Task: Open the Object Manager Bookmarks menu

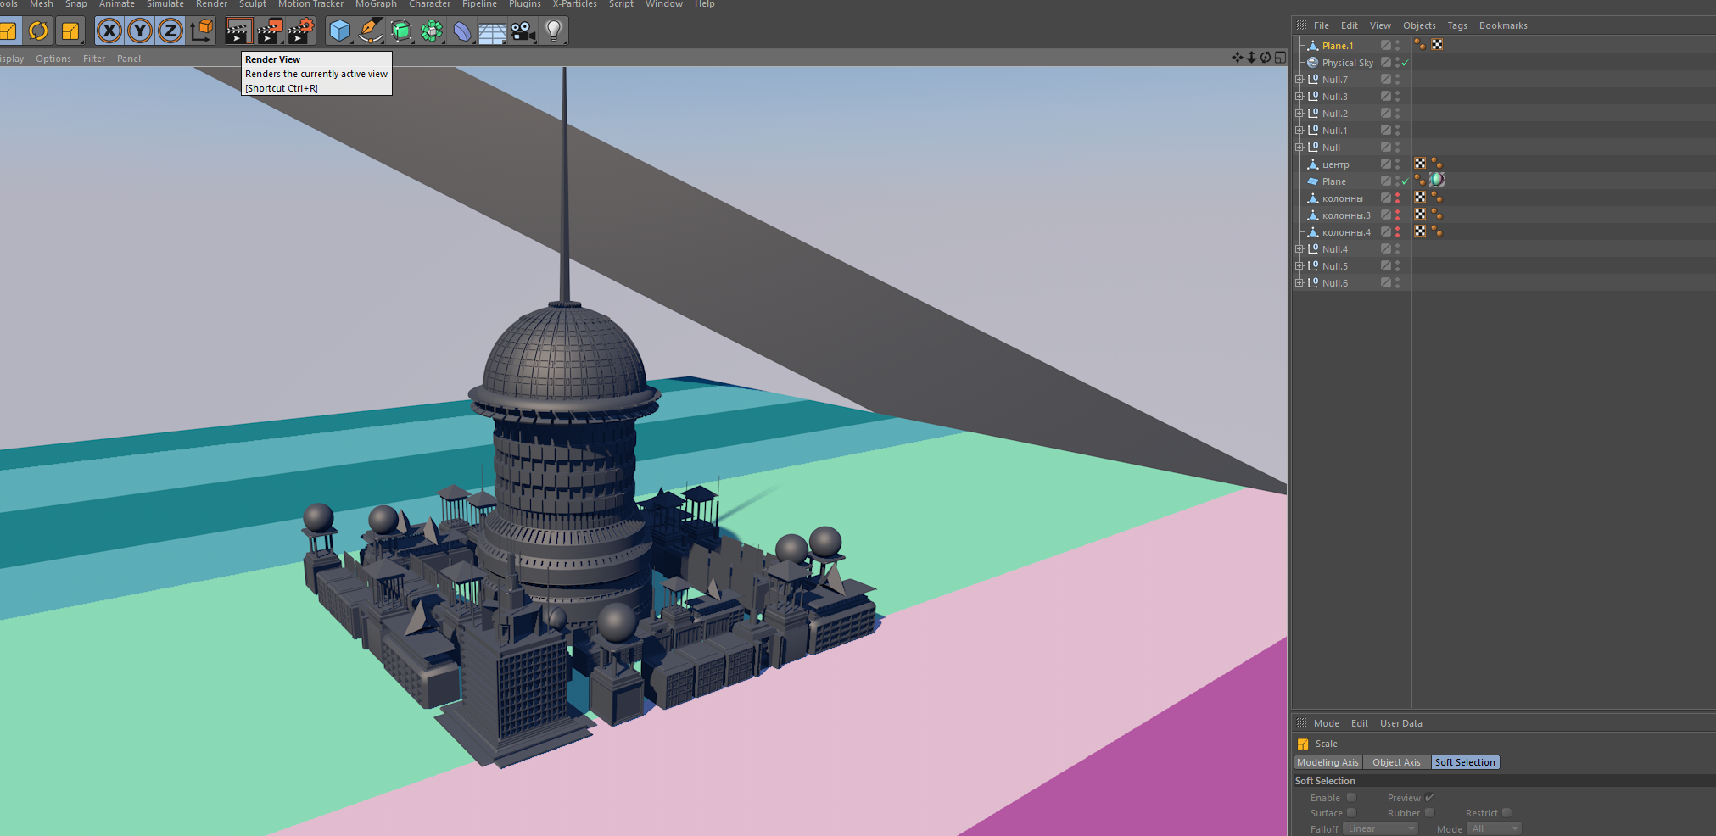Action: pos(1503,25)
